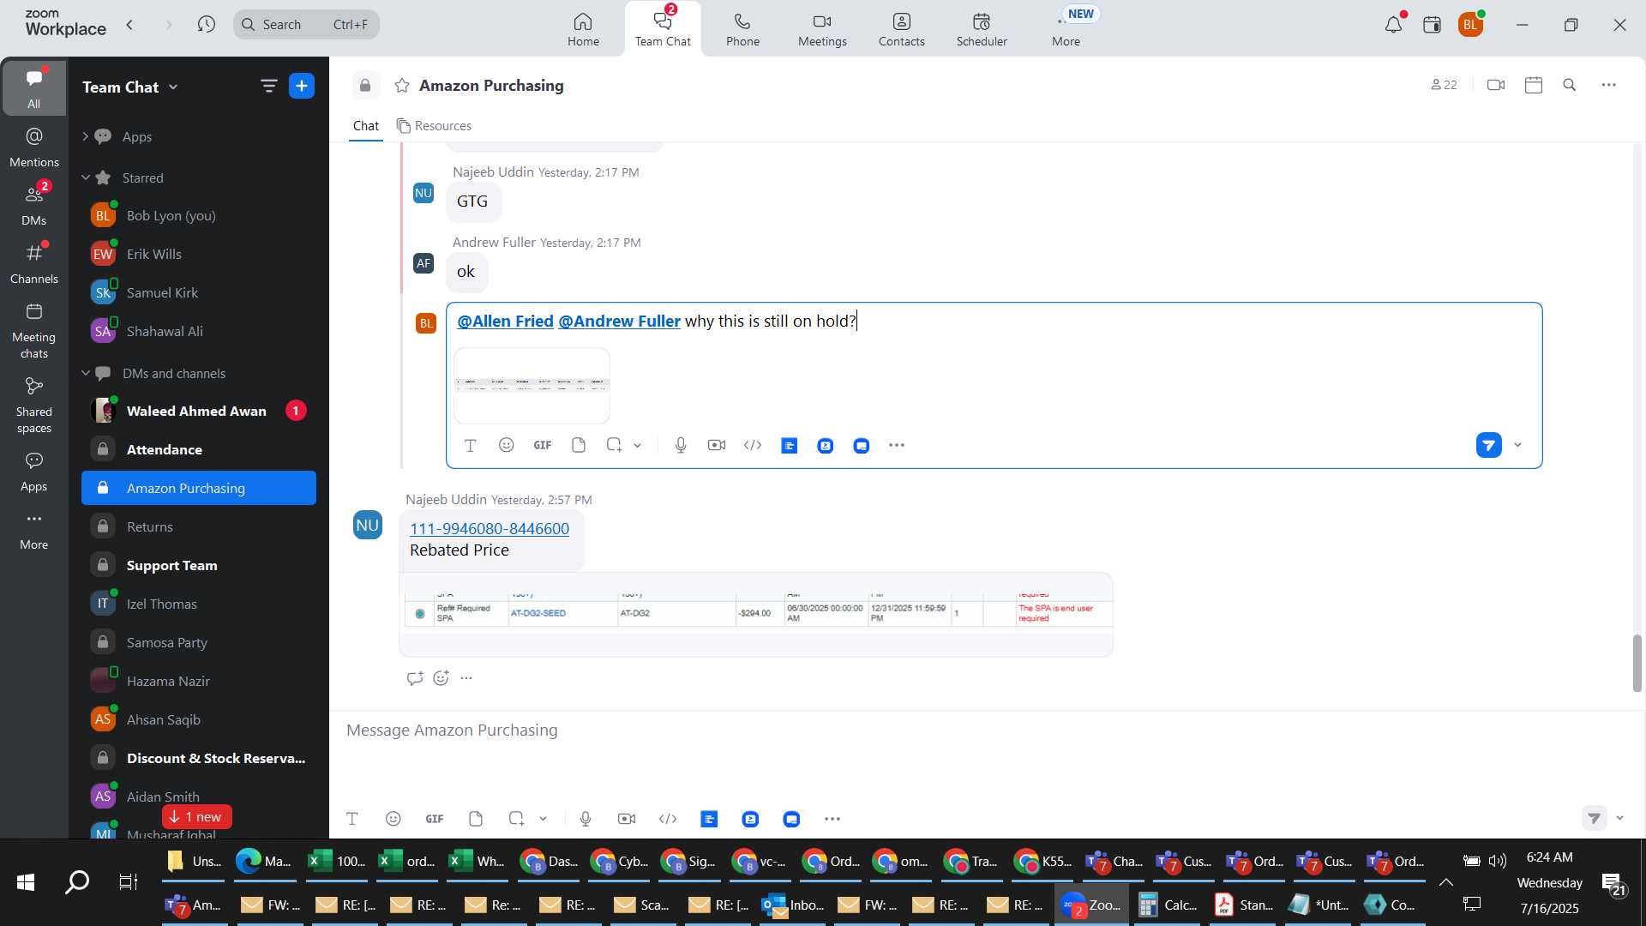1646x926 pixels.
Task: Record video message in reply editor
Action: (717, 445)
